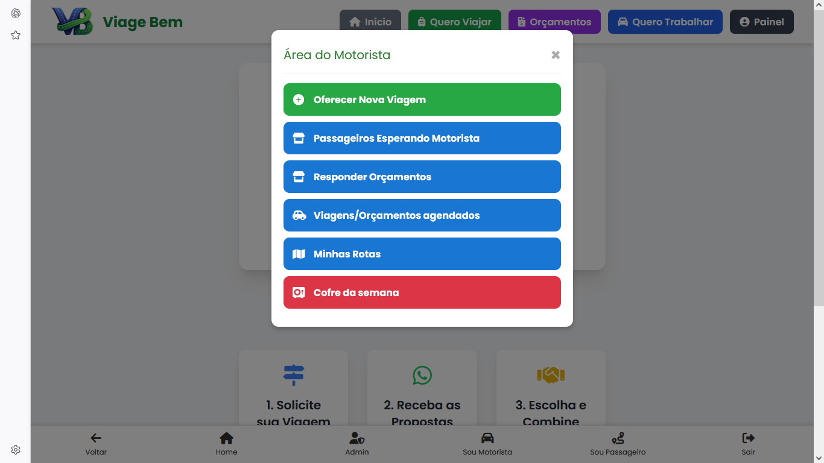Close the Área do Motorista dialog
824x463 pixels.
coord(555,55)
